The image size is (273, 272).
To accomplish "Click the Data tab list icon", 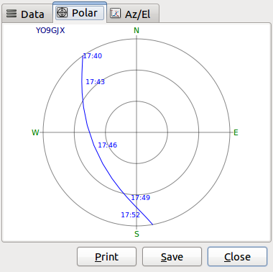I will [x=11, y=14].
